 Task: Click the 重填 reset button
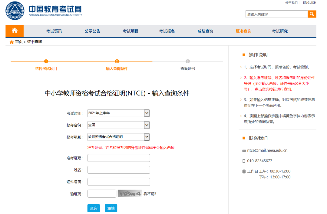(x=111, y=208)
